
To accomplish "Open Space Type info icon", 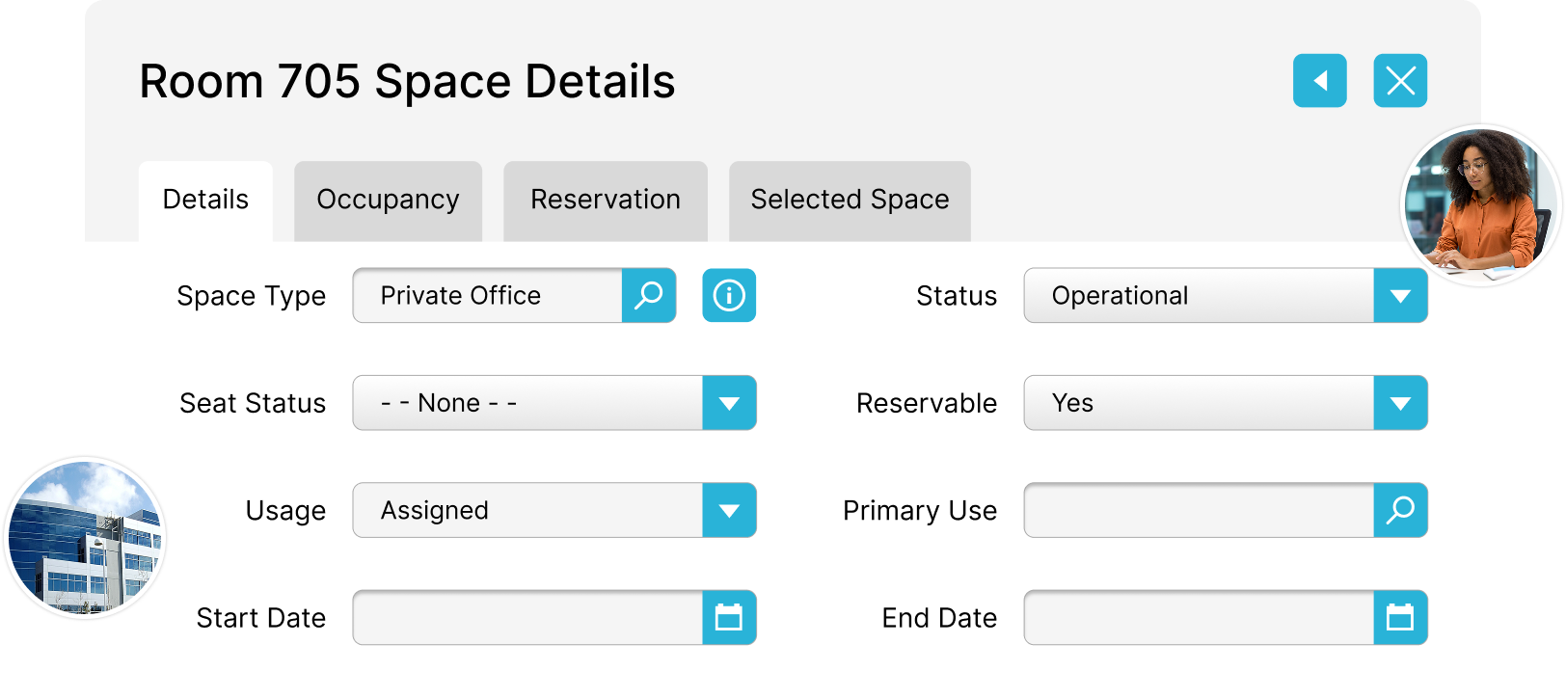I will click(x=729, y=295).
